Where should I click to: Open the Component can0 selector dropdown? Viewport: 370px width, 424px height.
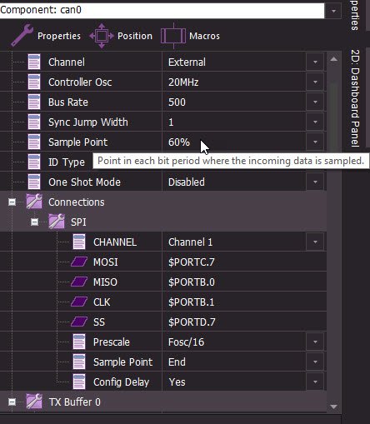(333, 11)
